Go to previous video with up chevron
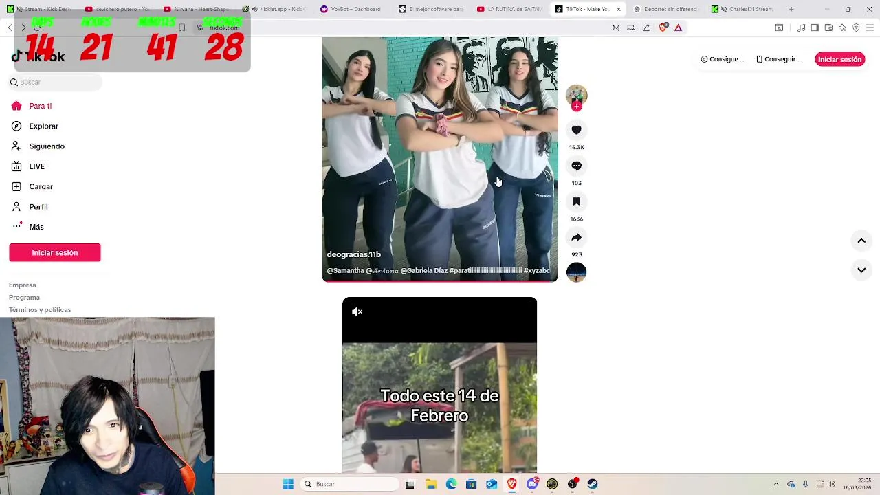This screenshot has width=880, height=495. 861,241
